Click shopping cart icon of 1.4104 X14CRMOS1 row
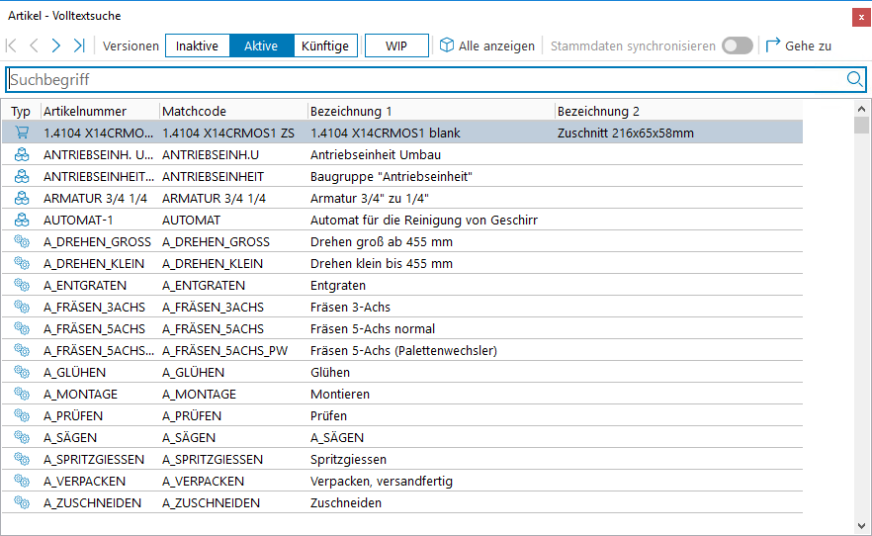The height and width of the screenshot is (536, 872). point(21,133)
